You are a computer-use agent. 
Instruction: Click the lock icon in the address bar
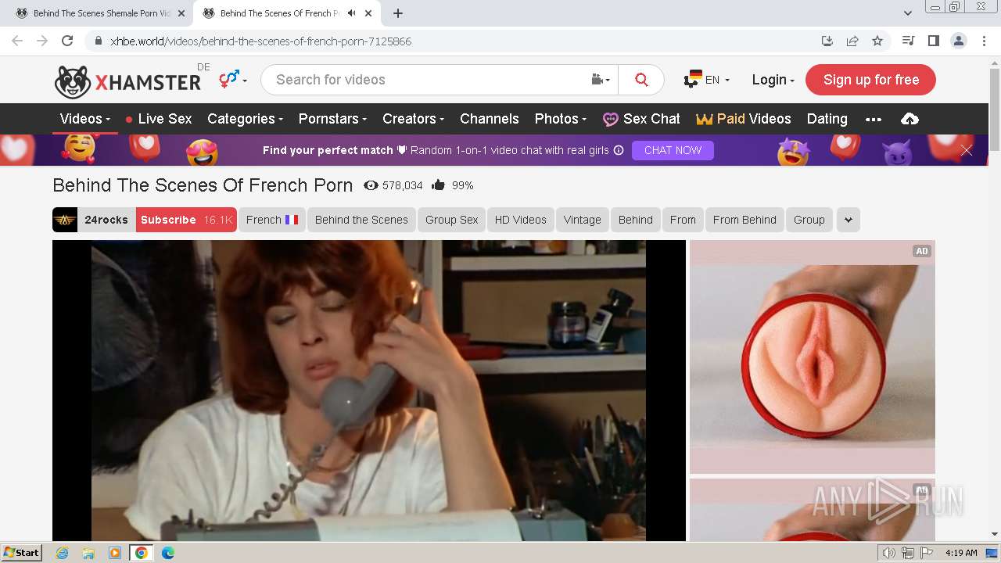click(98, 41)
